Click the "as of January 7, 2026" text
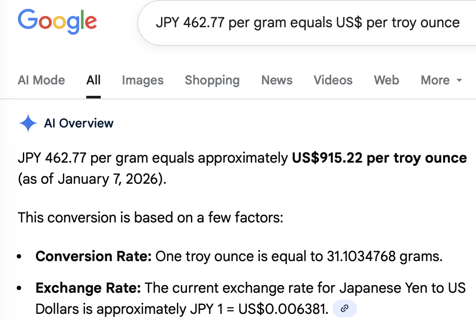Image resolution: width=476 pixels, height=320 pixels. point(92,180)
